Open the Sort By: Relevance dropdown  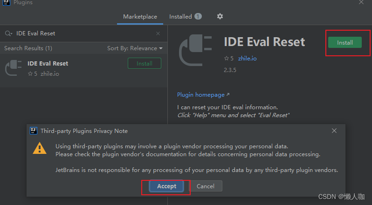(135, 48)
